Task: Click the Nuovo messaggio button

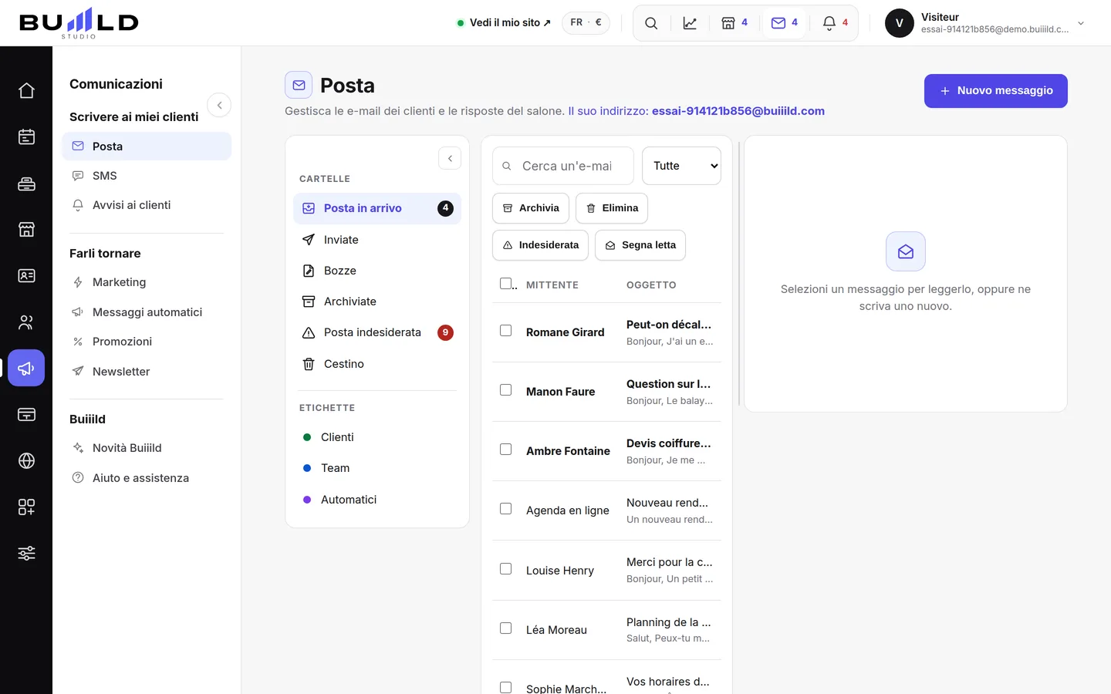Action: tap(996, 91)
